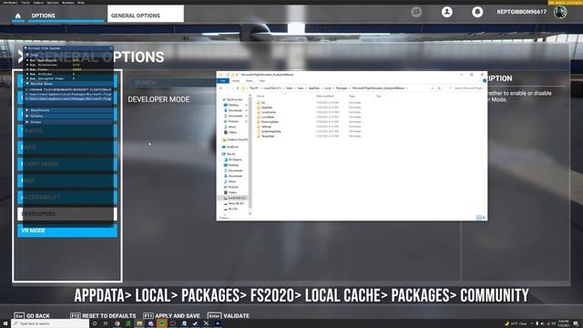Open the Help icon in the File Explorer ribbon

coord(485,81)
